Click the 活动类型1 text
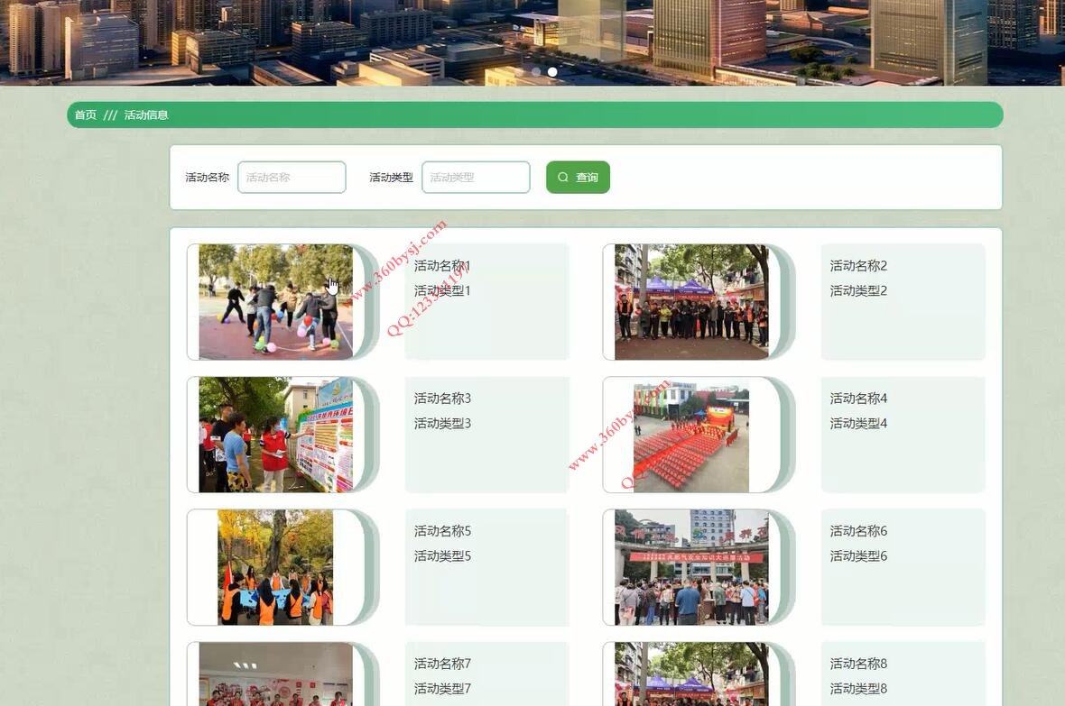This screenshot has width=1065, height=706. pos(442,290)
